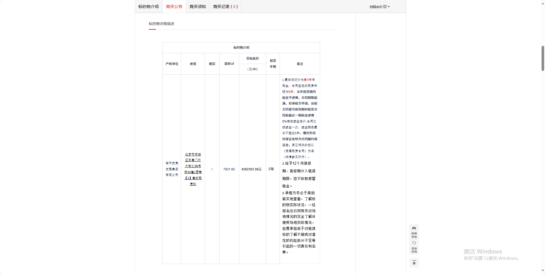Expand the 扫码出价 dropdown arrow
Screen dimensions: 545x274
[389, 7]
